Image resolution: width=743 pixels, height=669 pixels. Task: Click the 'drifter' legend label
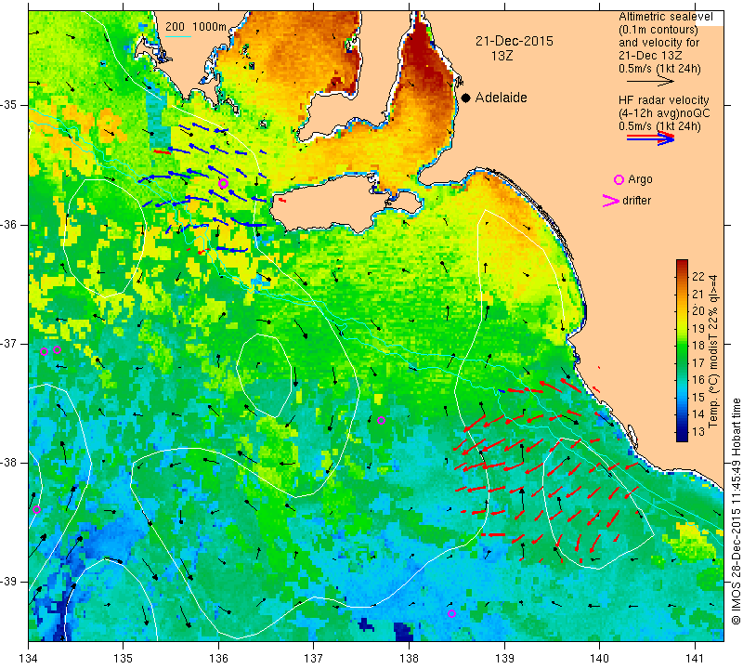(636, 201)
